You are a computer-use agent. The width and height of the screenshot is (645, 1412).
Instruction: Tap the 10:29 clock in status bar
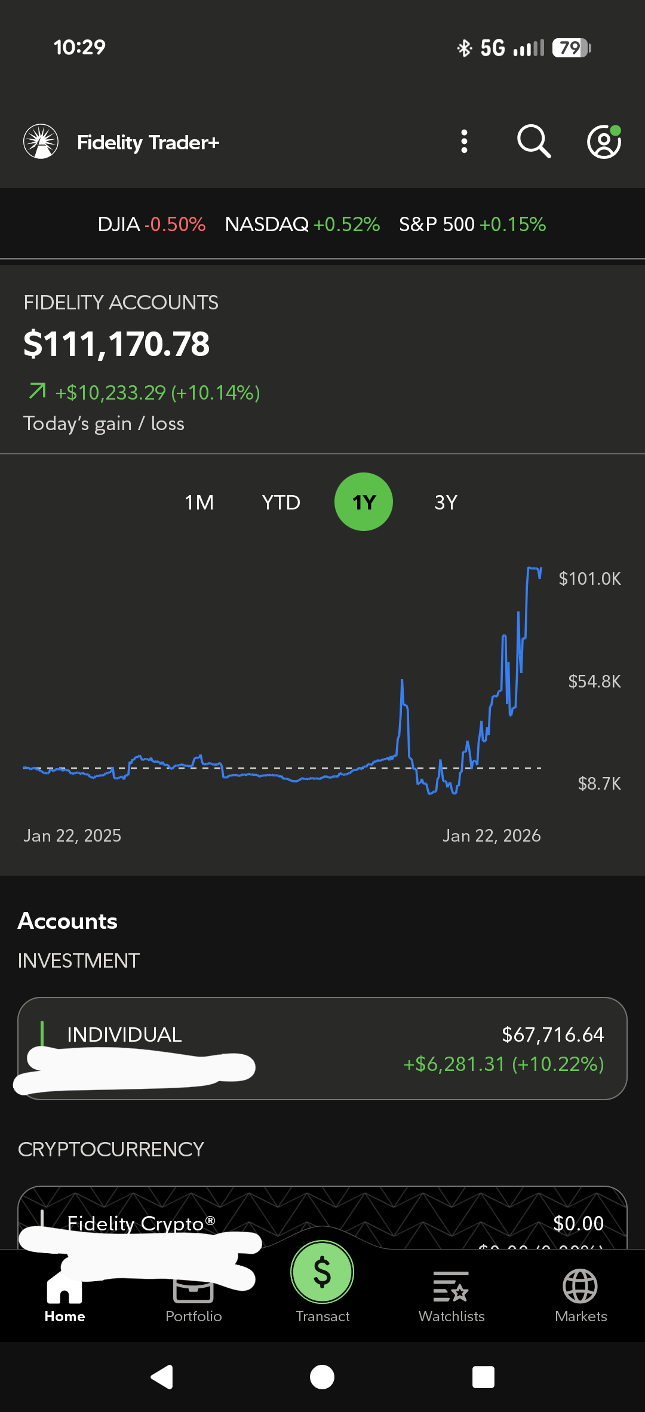[x=79, y=47]
